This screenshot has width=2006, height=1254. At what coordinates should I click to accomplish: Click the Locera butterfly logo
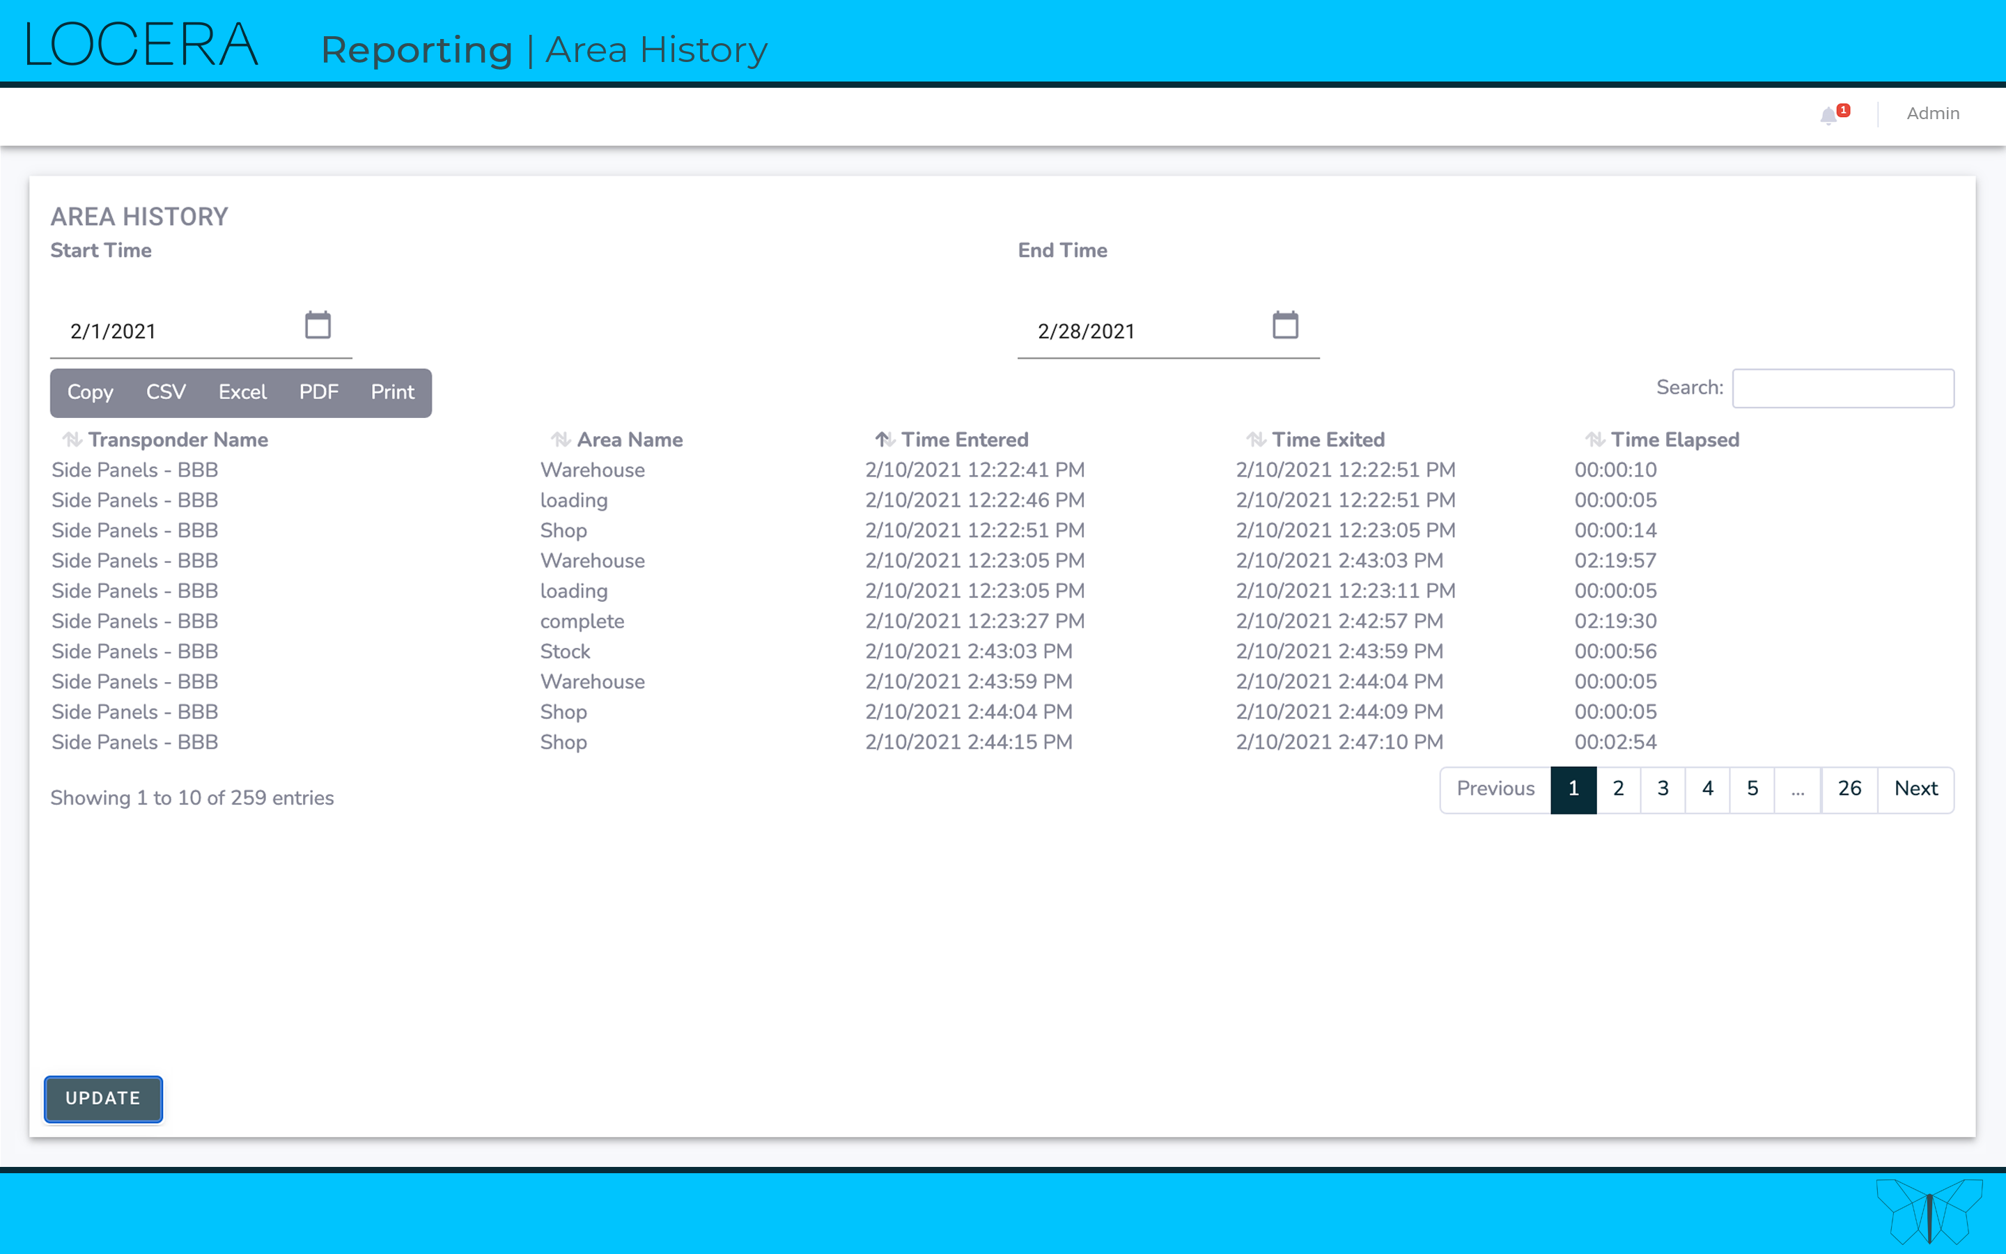[x=1931, y=1211]
